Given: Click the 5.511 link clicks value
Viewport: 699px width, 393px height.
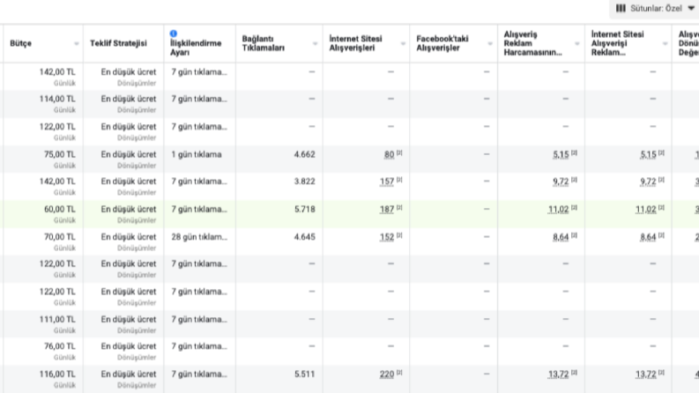Looking at the screenshot, I should point(304,374).
